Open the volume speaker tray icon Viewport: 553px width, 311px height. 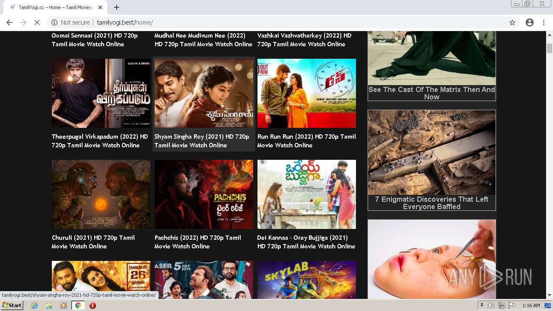point(491,305)
